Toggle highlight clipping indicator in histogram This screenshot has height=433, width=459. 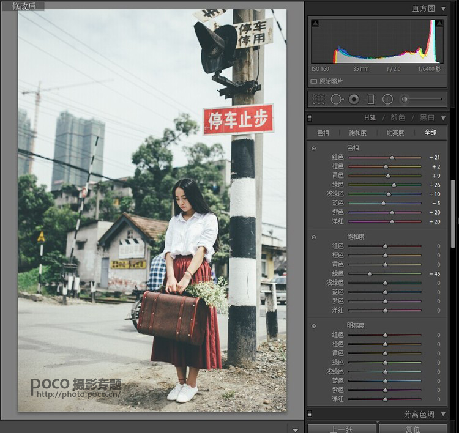pyautogui.click(x=439, y=23)
